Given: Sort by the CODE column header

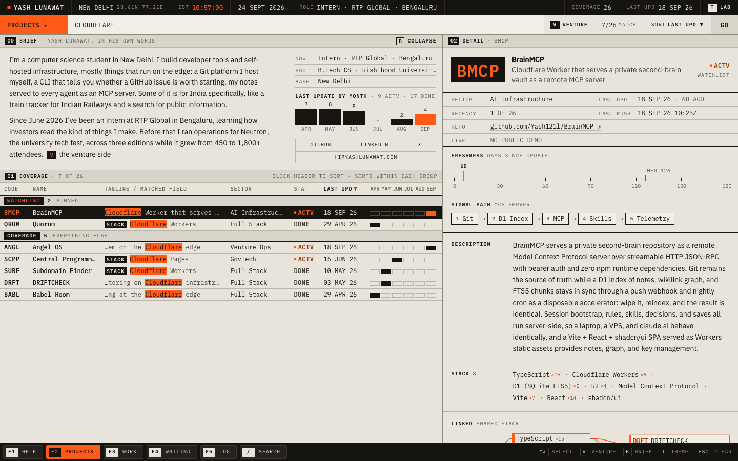Looking at the screenshot, I should pos(11,189).
